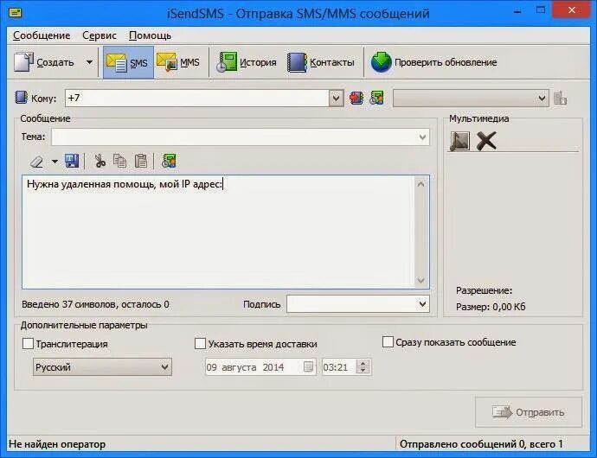The image size is (597, 458).
Task: Click the Отправить send button
Action: (529, 412)
